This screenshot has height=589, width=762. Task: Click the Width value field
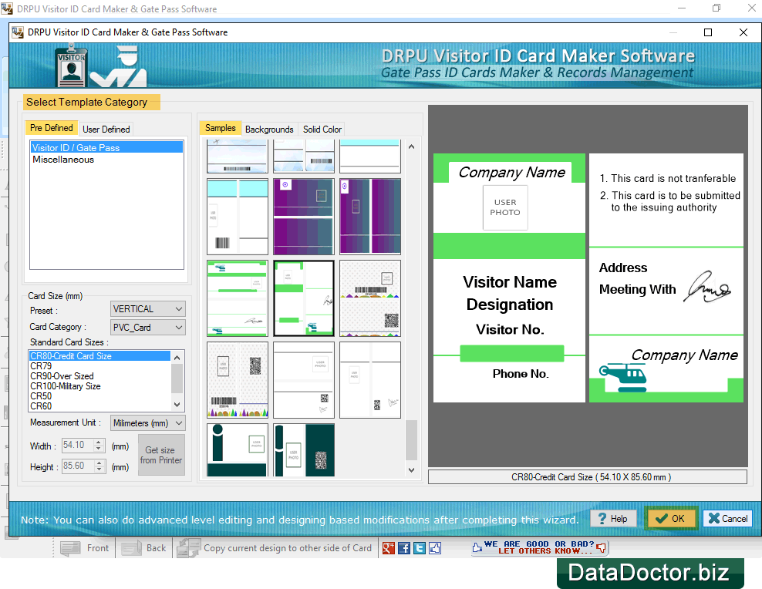point(78,446)
